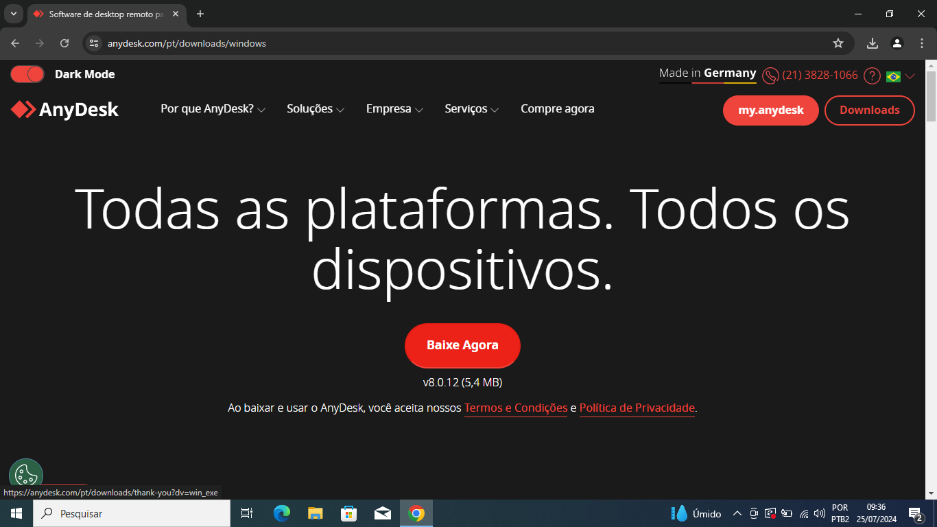Open the cookie settings icon
This screenshot has height=527, width=937.
click(x=26, y=475)
